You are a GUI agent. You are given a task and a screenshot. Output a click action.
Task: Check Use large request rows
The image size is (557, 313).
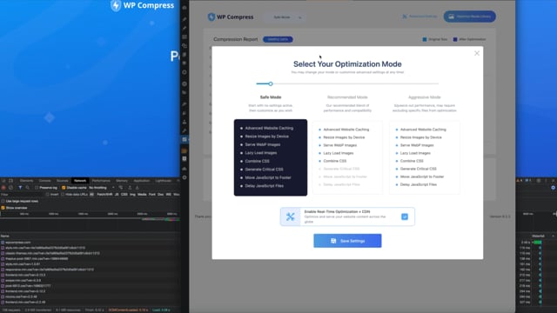[x=3, y=201]
